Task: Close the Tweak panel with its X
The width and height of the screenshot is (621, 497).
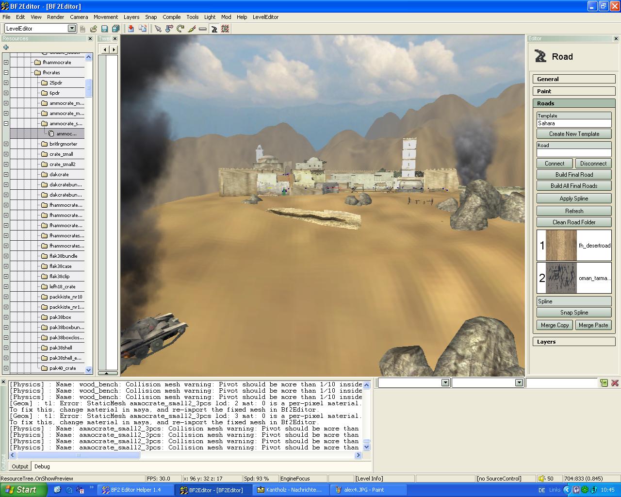Action: coord(115,38)
